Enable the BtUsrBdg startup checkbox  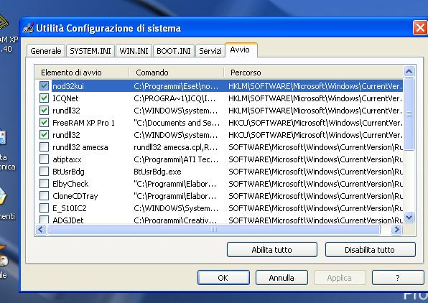click(44, 172)
